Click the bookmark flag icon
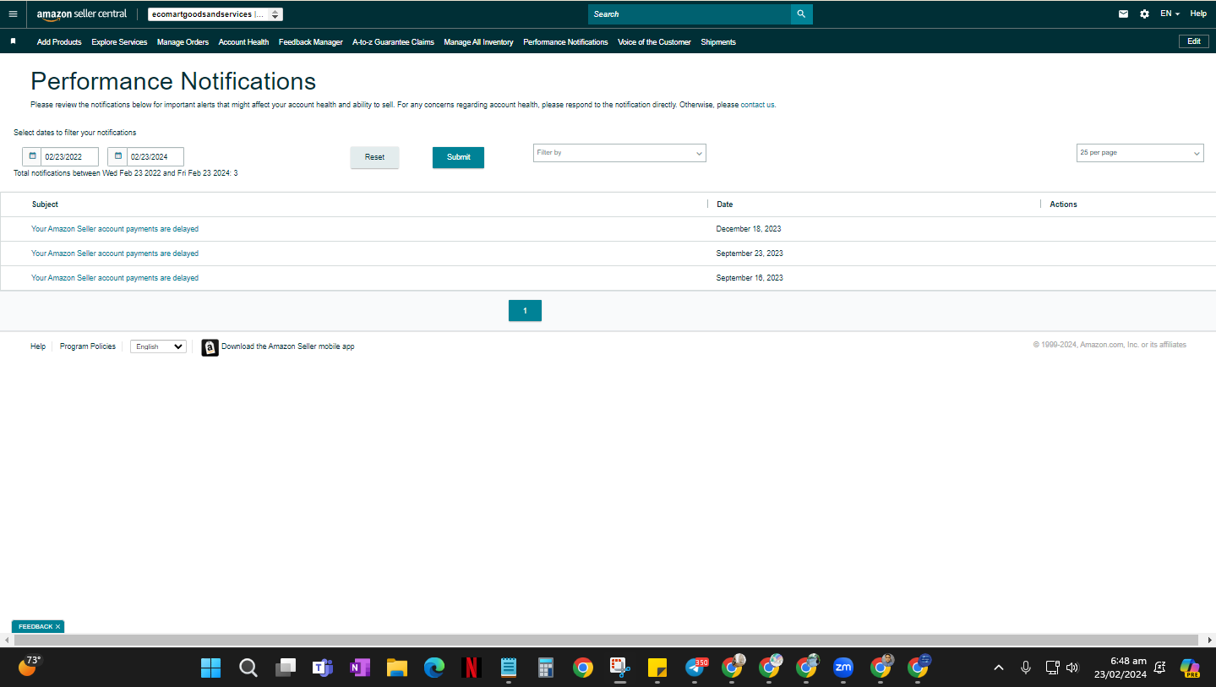The image size is (1216, 687). point(13,41)
